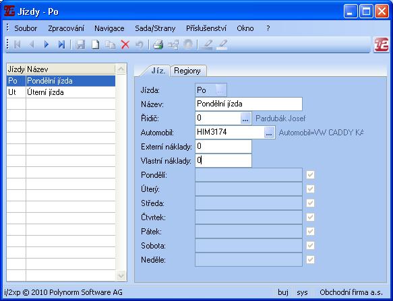Jump to last record icon

(61, 45)
